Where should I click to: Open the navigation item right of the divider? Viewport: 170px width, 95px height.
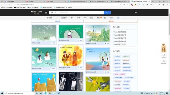tap(64, 18)
